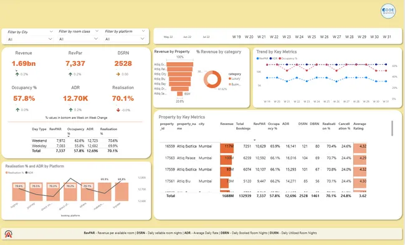Click the green up arrow under Revenue
Screen dimensions: 405x245
17,74
